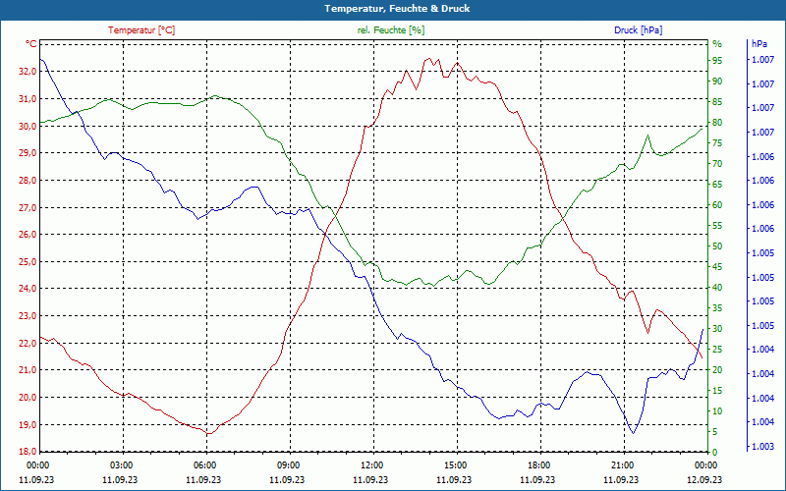
Task: Click the 85 humidity axis value
Action: click(x=717, y=102)
